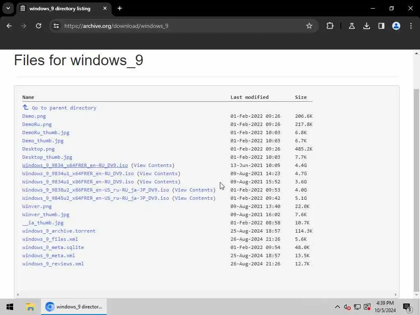
Task: Toggle the side panel icon
Action: [x=381, y=26]
